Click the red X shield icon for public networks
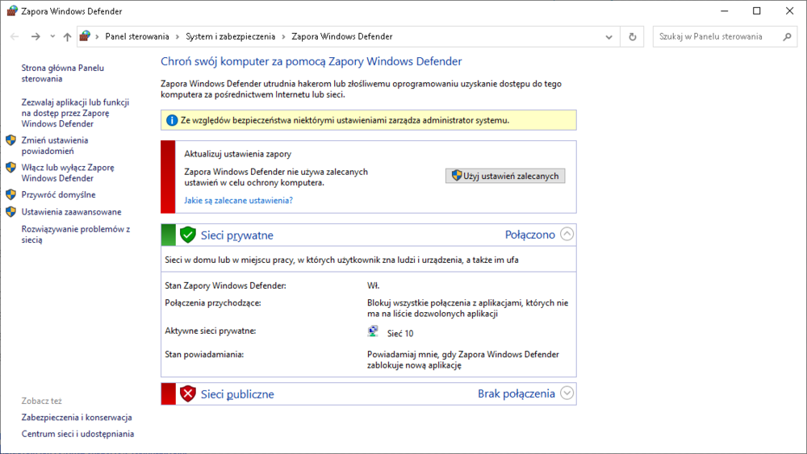The image size is (807, 454). tap(188, 394)
